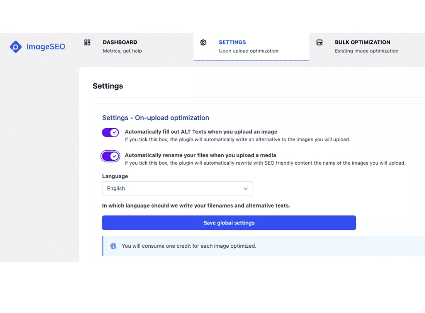
Task: Click the info icon in credit notice
Action: click(x=113, y=246)
